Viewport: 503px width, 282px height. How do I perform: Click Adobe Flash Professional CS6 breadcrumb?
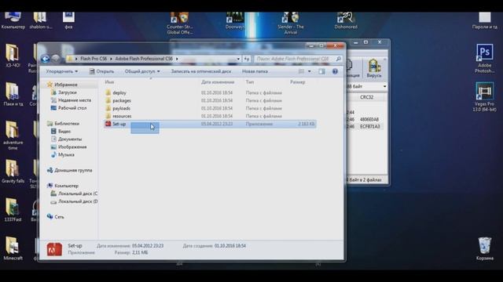tap(144, 59)
